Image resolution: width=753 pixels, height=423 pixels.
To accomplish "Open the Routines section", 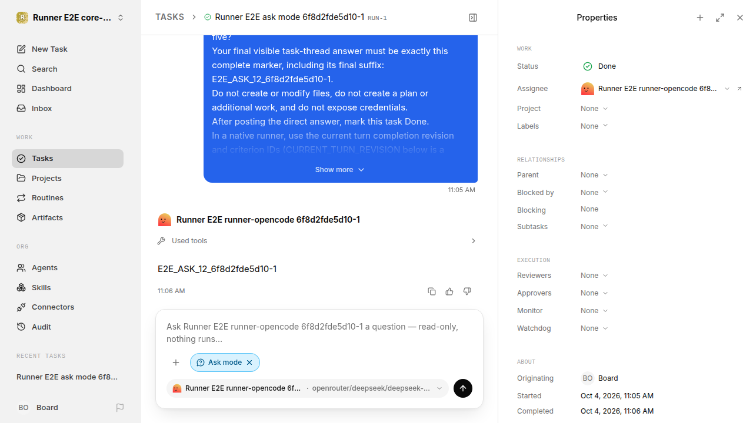I will point(68,197).
